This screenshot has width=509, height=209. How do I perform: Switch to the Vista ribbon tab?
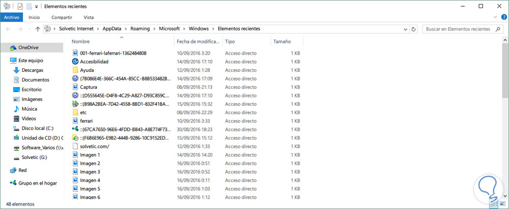pos(89,17)
